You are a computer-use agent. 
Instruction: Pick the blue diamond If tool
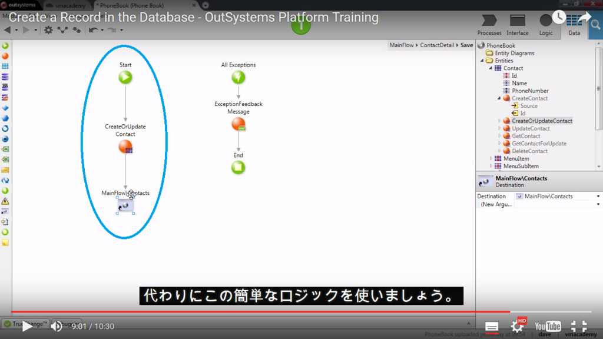tap(5, 108)
